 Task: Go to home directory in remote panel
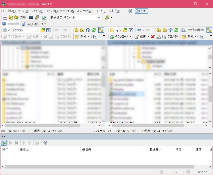[171, 30]
